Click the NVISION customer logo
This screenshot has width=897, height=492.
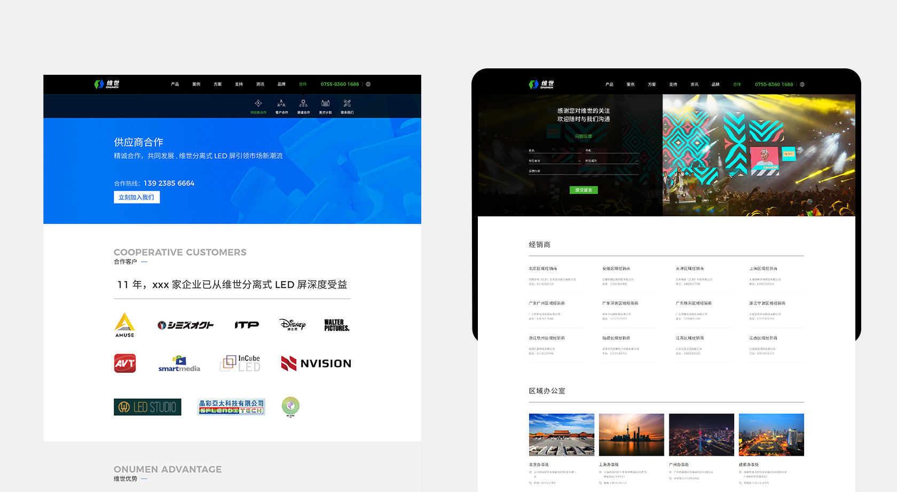point(316,363)
